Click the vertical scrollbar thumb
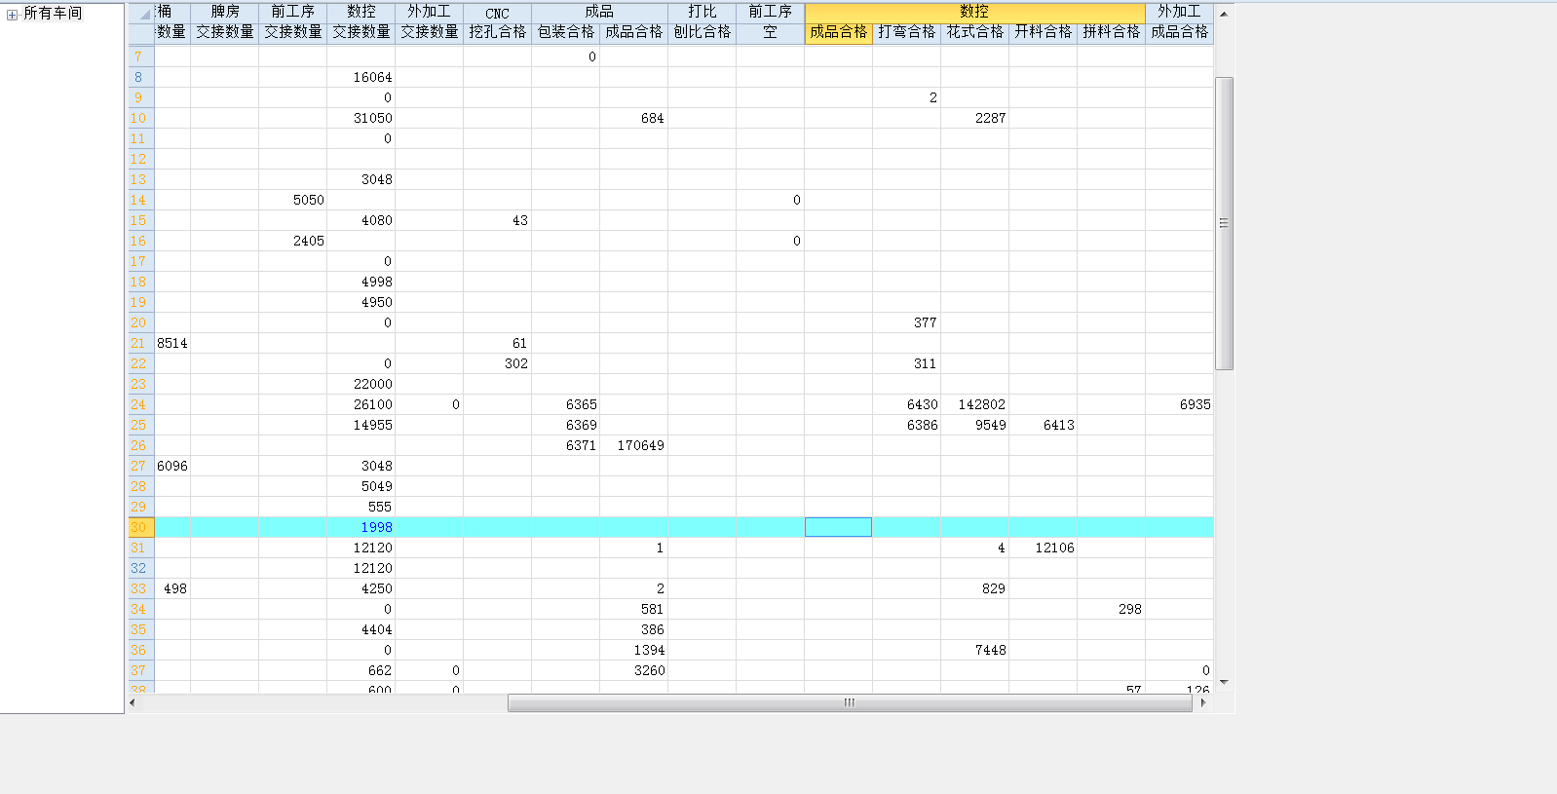This screenshot has height=794, width=1557. (x=1224, y=223)
